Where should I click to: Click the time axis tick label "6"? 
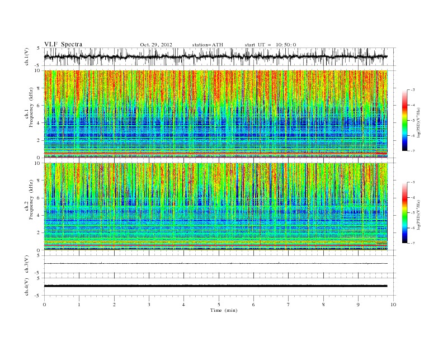(253, 305)
